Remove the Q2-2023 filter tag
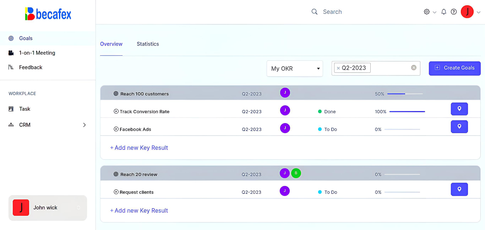This screenshot has height=230, width=485. point(338,68)
